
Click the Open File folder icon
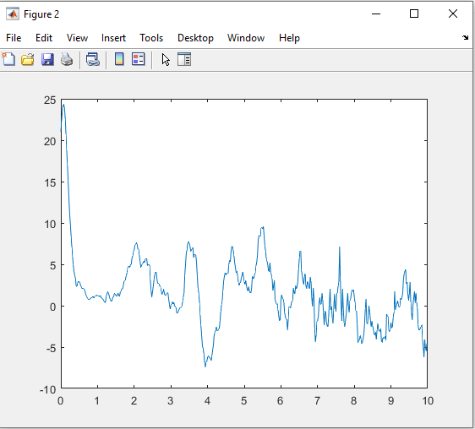coord(28,59)
